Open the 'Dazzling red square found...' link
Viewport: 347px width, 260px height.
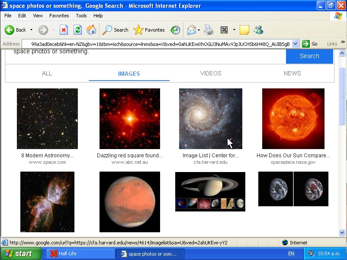point(129,155)
